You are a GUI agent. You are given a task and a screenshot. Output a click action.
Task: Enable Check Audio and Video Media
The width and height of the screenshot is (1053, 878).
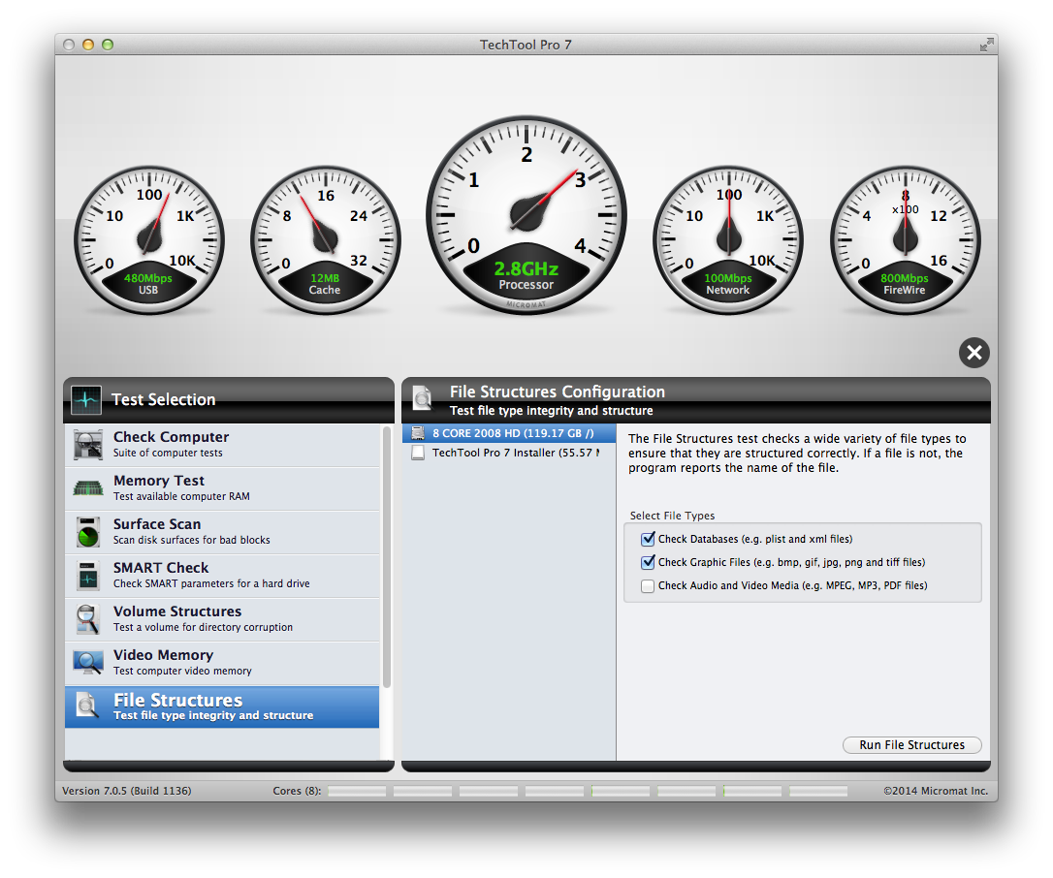point(648,586)
